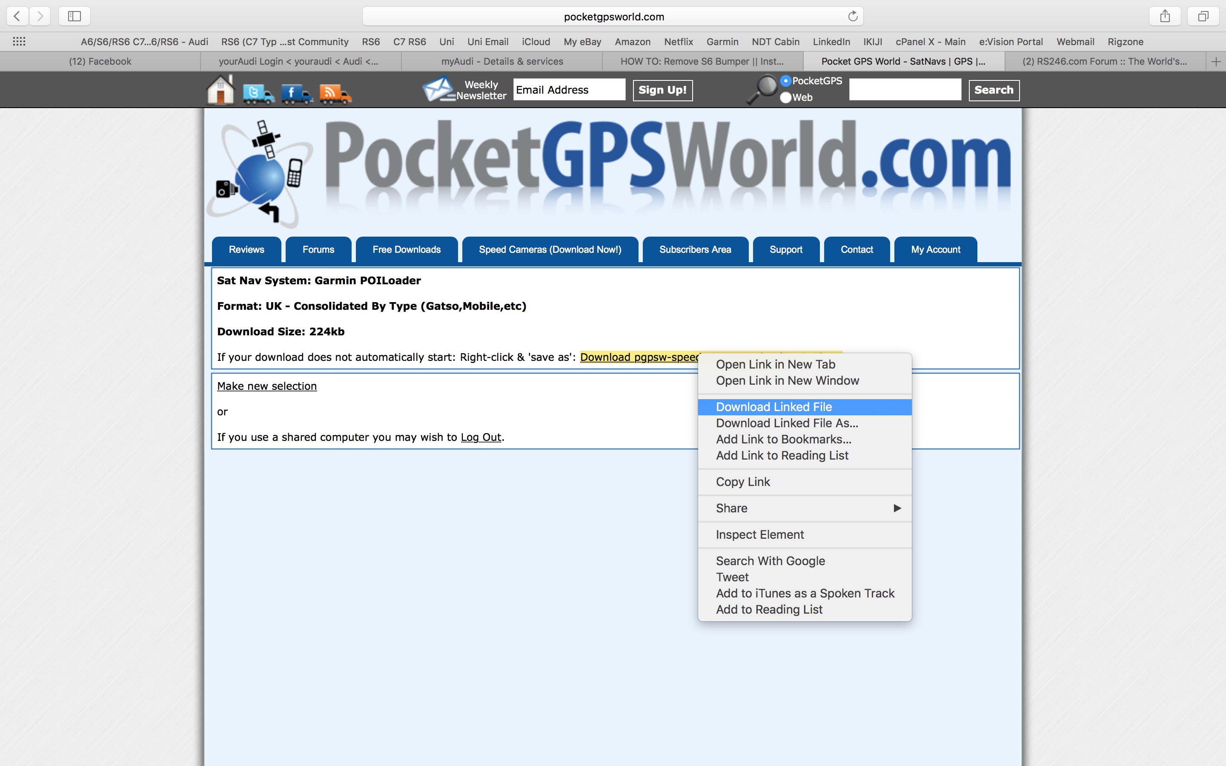This screenshot has width=1226, height=766.
Task: Click Safari's reload page icon
Action: [853, 16]
